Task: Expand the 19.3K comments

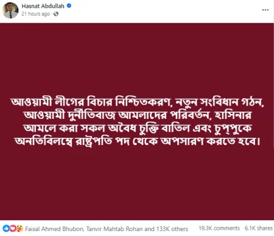Action: coord(219,228)
